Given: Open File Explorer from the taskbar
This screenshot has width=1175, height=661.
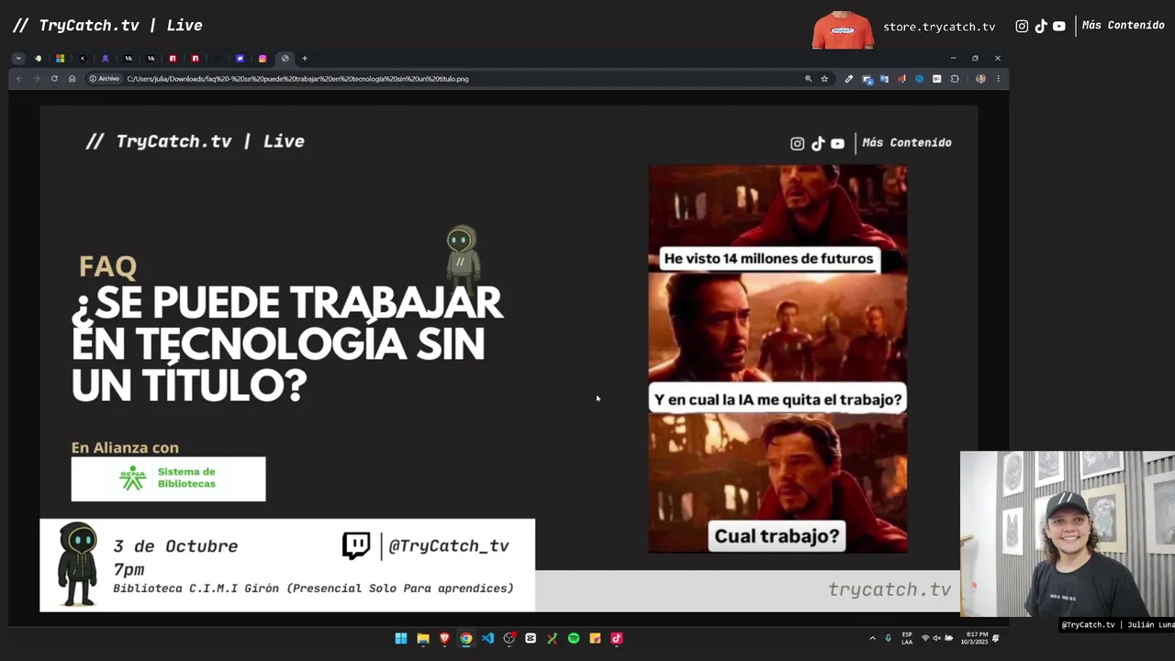Looking at the screenshot, I should click(423, 638).
